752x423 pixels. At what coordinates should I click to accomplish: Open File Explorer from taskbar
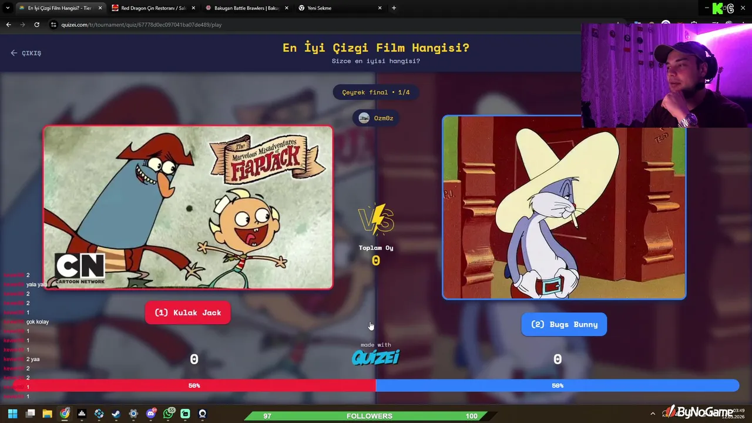(x=47, y=414)
